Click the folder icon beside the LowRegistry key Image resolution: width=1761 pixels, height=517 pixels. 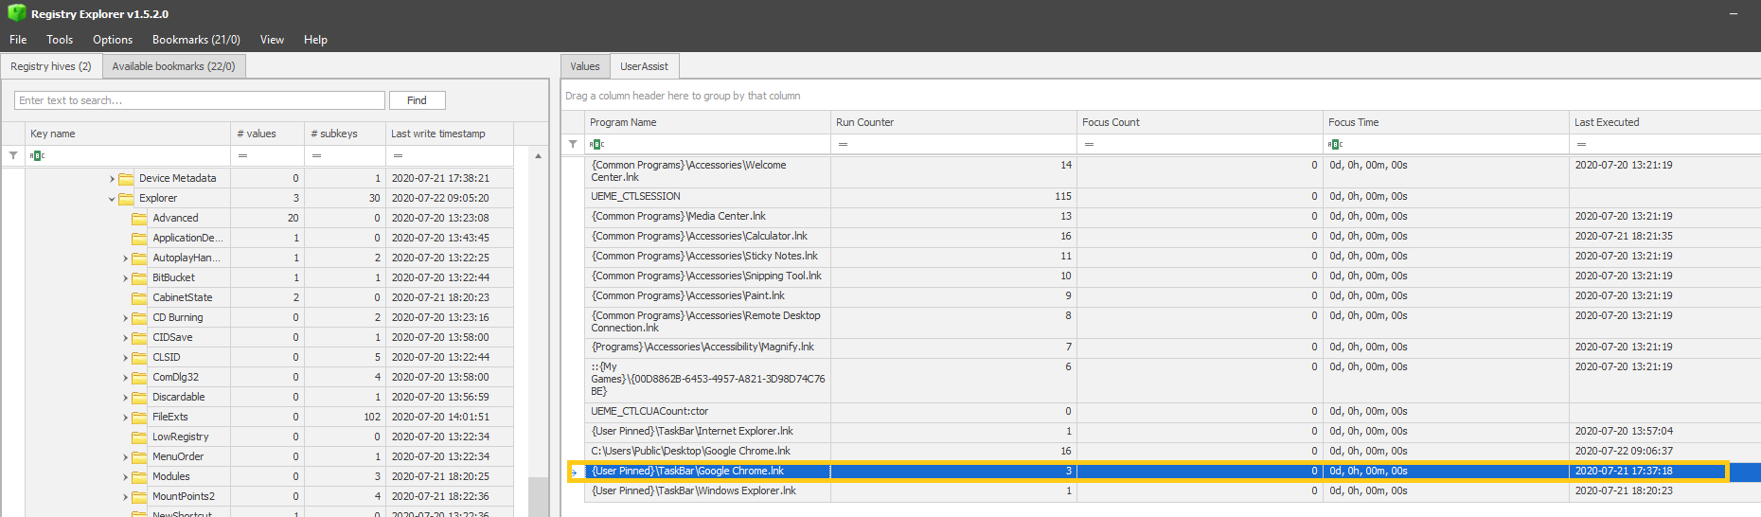coord(139,437)
